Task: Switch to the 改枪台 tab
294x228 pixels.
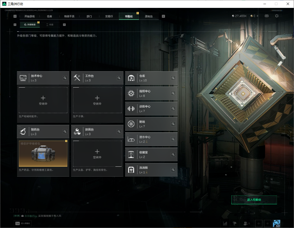Action: pyautogui.click(x=149, y=16)
